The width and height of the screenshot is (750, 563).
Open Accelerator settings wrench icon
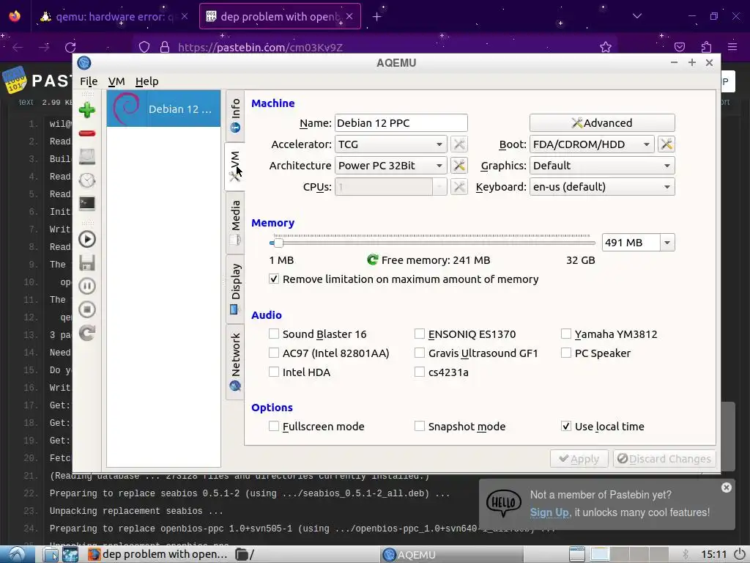pos(458,144)
